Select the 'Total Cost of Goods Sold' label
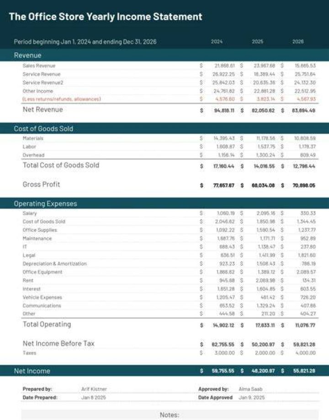329x420 pixels. pos(61,165)
